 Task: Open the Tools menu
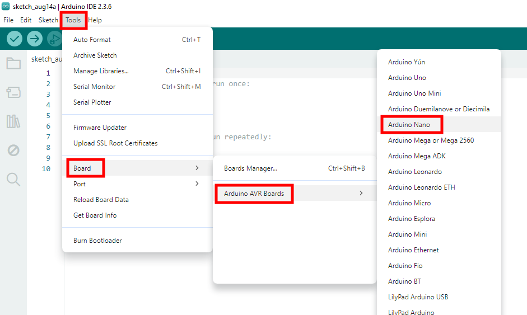pos(73,20)
